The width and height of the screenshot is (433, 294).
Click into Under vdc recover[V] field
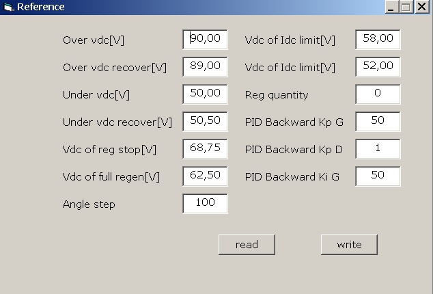point(205,121)
